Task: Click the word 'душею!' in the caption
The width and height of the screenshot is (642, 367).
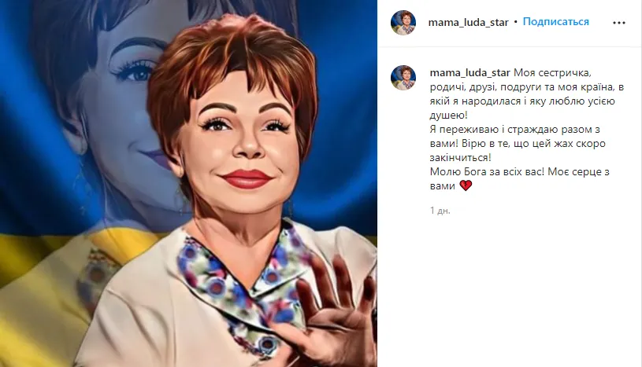Action: pos(449,116)
